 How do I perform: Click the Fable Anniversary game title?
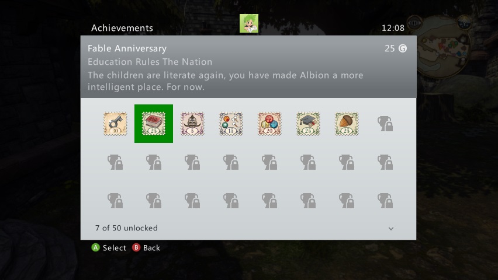(x=127, y=48)
